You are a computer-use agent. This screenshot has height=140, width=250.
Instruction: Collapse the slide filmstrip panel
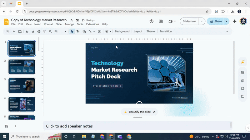pyautogui.click(x=15, y=126)
